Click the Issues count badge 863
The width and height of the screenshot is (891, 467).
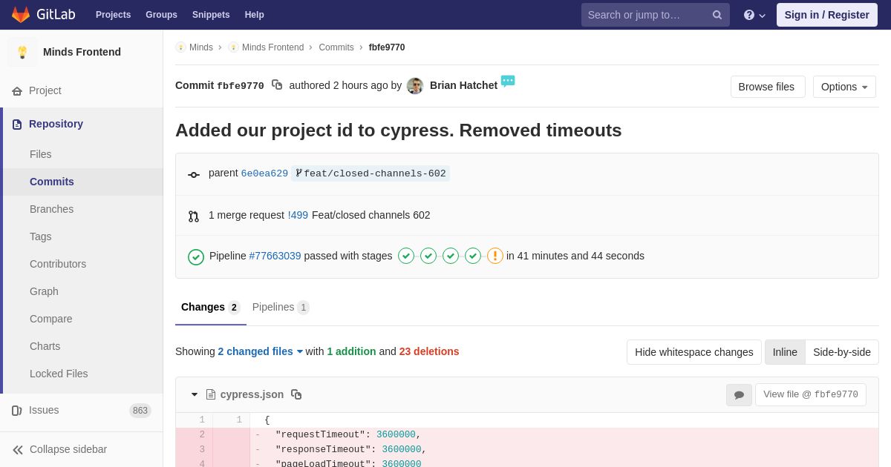140,411
